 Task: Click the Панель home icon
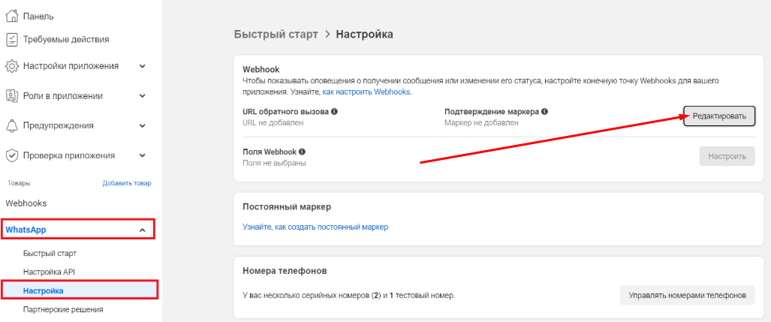point(11,16)
